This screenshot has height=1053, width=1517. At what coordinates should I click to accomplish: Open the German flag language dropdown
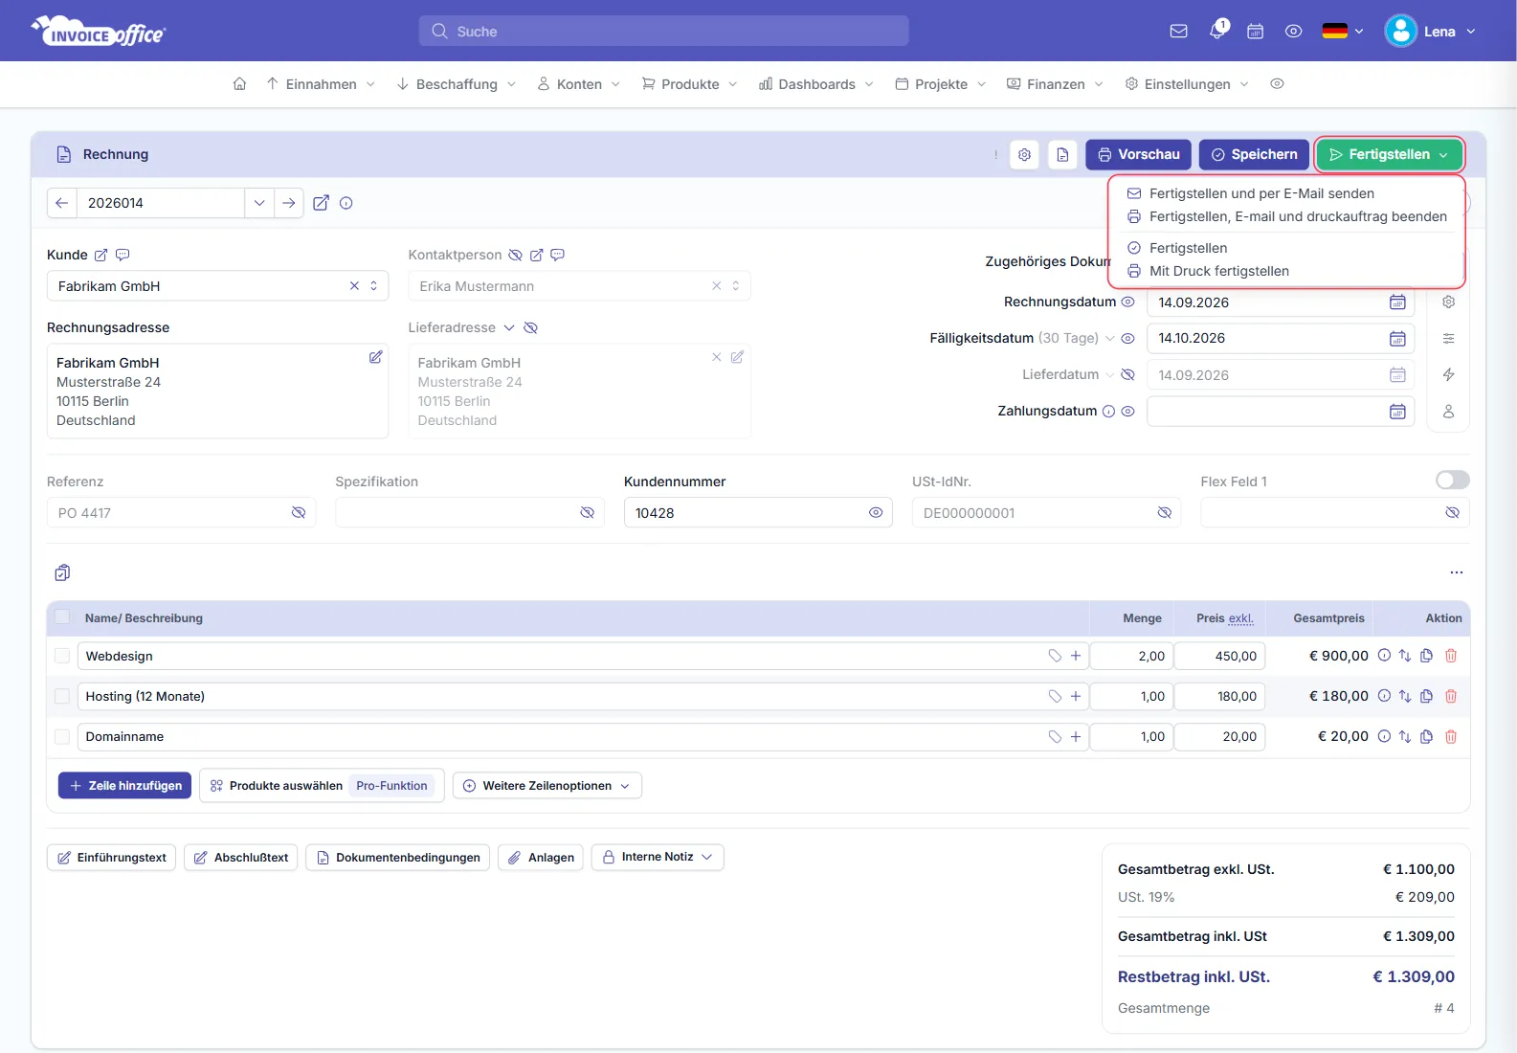(x=1342, y=31)
